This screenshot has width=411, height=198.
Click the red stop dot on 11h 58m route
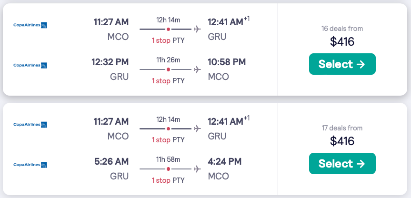click(168, 169)
